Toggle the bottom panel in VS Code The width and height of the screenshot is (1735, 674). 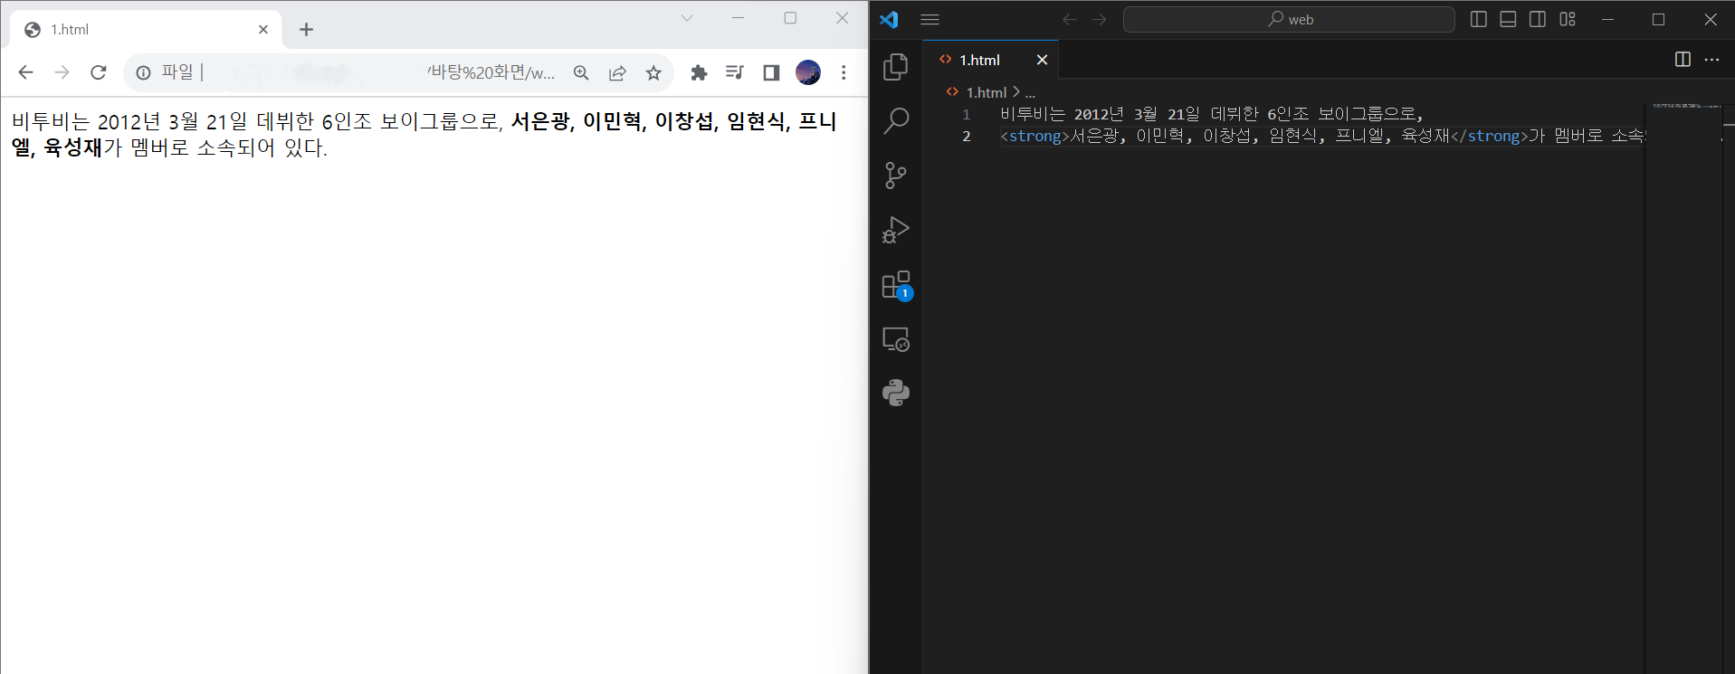point(1508,19)
